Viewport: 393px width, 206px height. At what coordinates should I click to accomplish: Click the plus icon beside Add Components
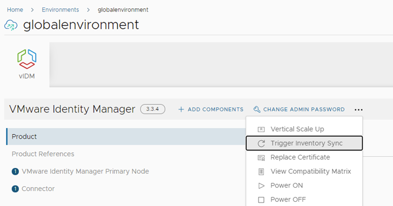(181, 110)
